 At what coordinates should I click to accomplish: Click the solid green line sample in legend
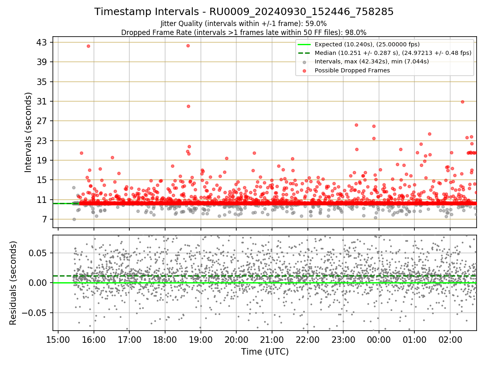(305, 44)
